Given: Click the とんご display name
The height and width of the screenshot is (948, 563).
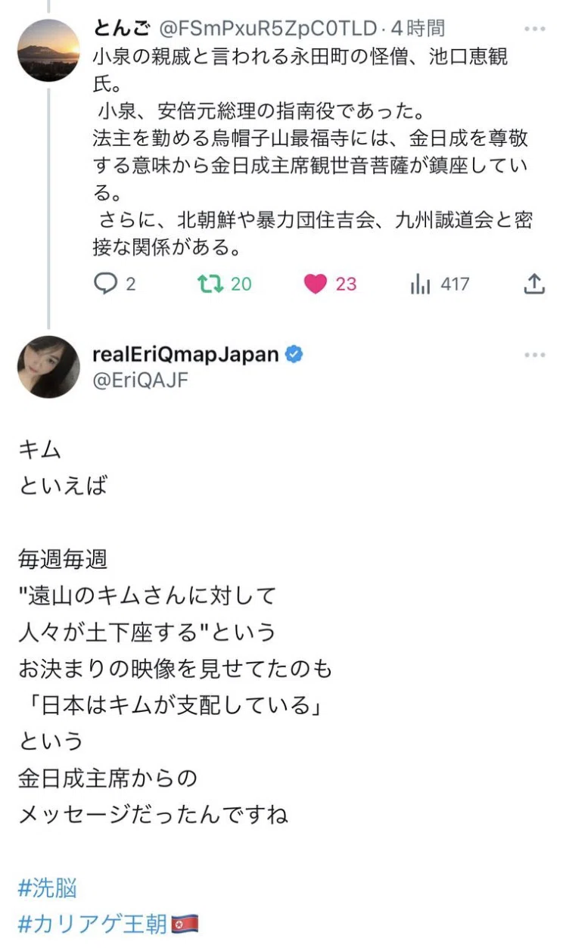Looking at the screenshot, I should click(122, 30).
